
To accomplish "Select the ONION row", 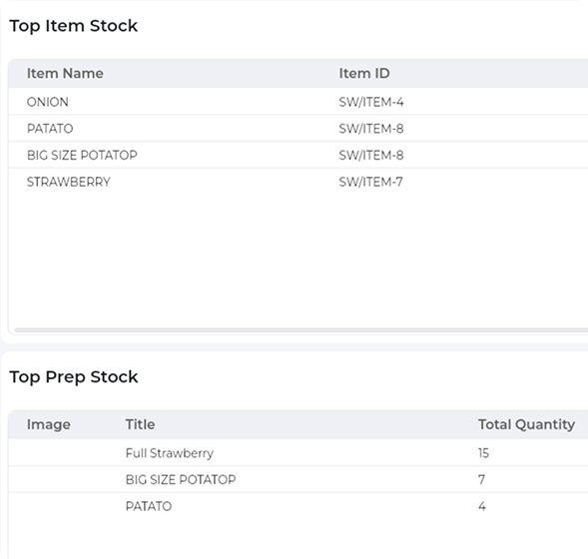I will click(x=298, y=102).
